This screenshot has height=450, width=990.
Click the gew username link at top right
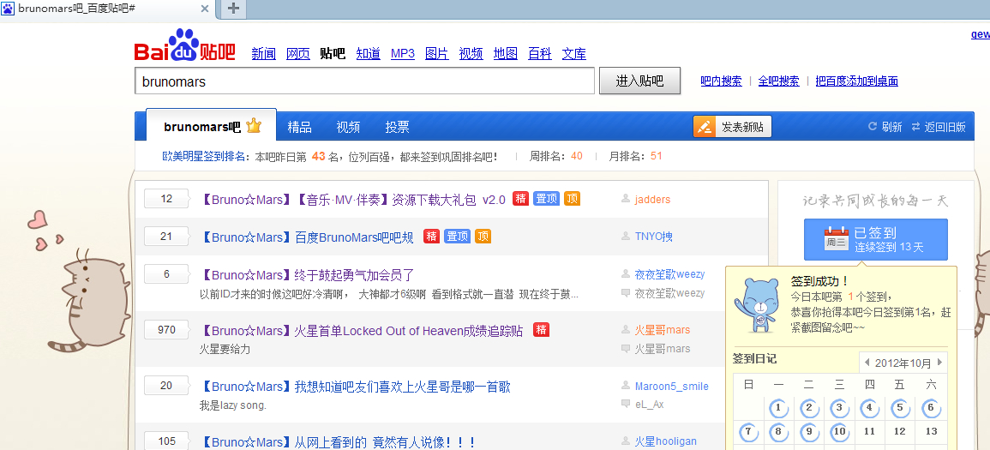(x=980, y=34)
